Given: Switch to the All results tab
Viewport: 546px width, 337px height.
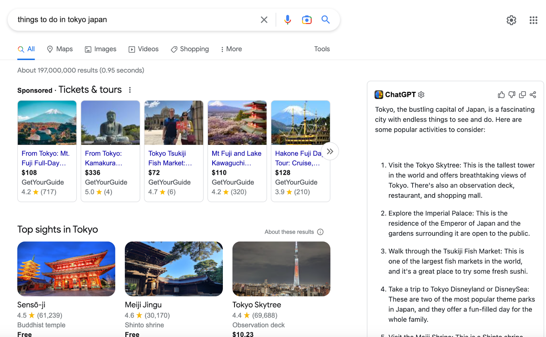Looking at the screenshot, I should coord(26,49).
